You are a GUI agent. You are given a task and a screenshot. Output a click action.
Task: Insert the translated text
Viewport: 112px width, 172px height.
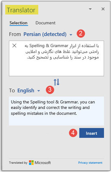[92, 133]
